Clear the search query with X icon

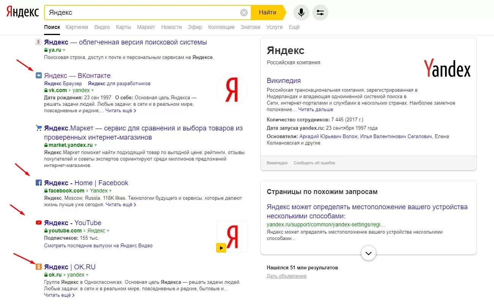(244, 13)
